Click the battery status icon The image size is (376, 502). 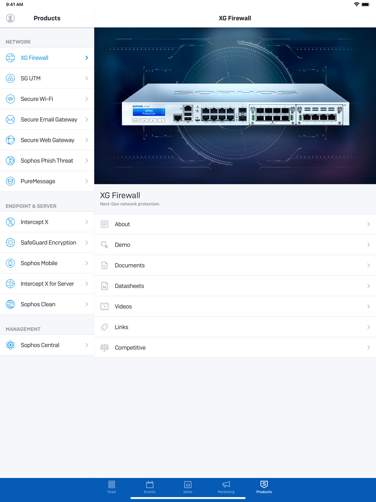[365, 5]
